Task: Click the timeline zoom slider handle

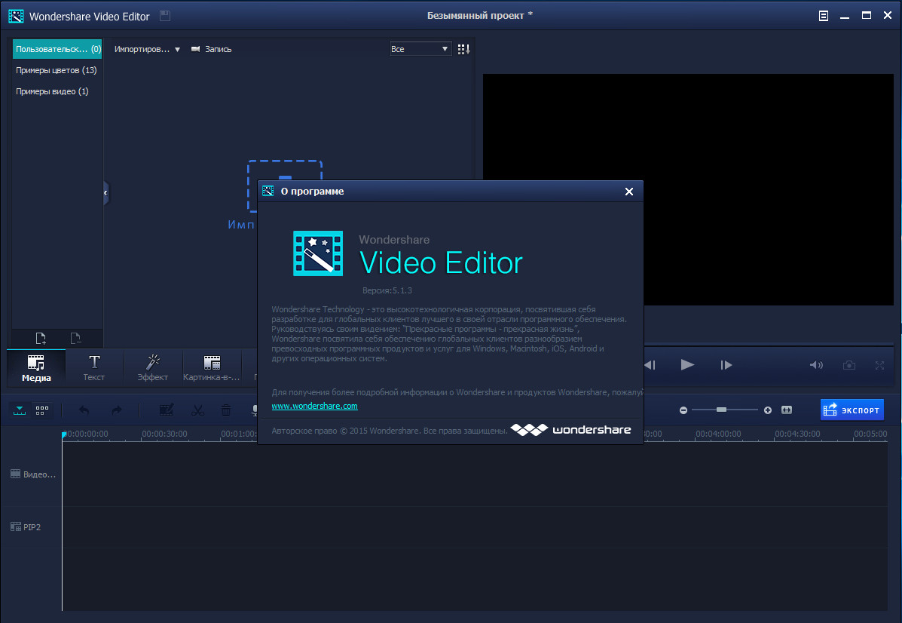Action: tap(721, 410)
